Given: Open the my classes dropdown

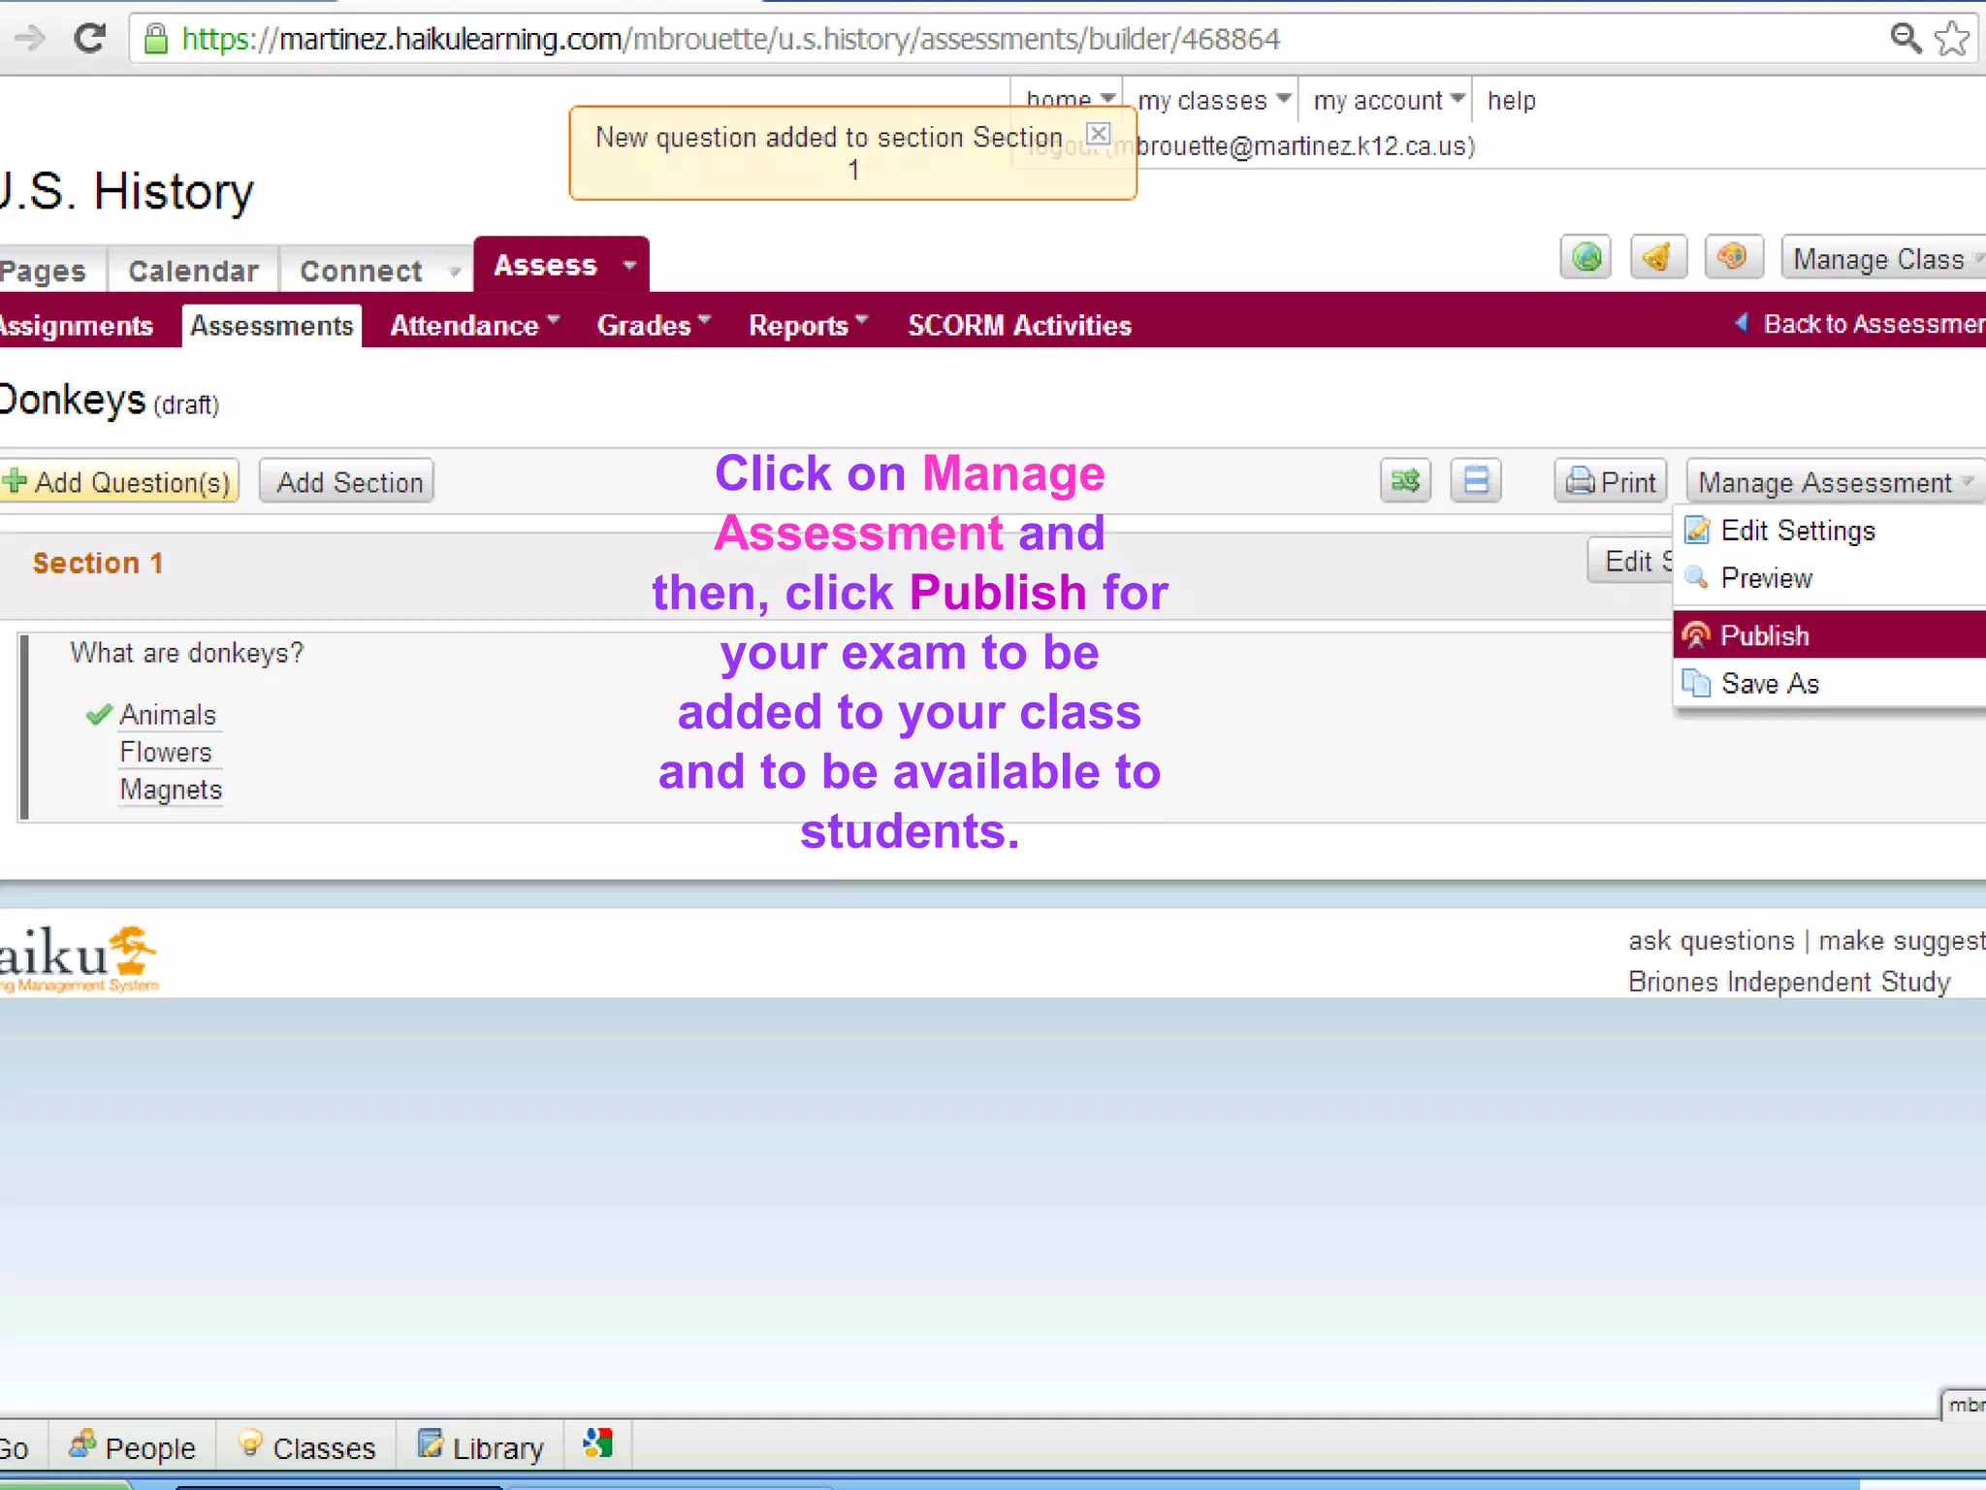Looking at the screenshot, I should point(1213,100).
